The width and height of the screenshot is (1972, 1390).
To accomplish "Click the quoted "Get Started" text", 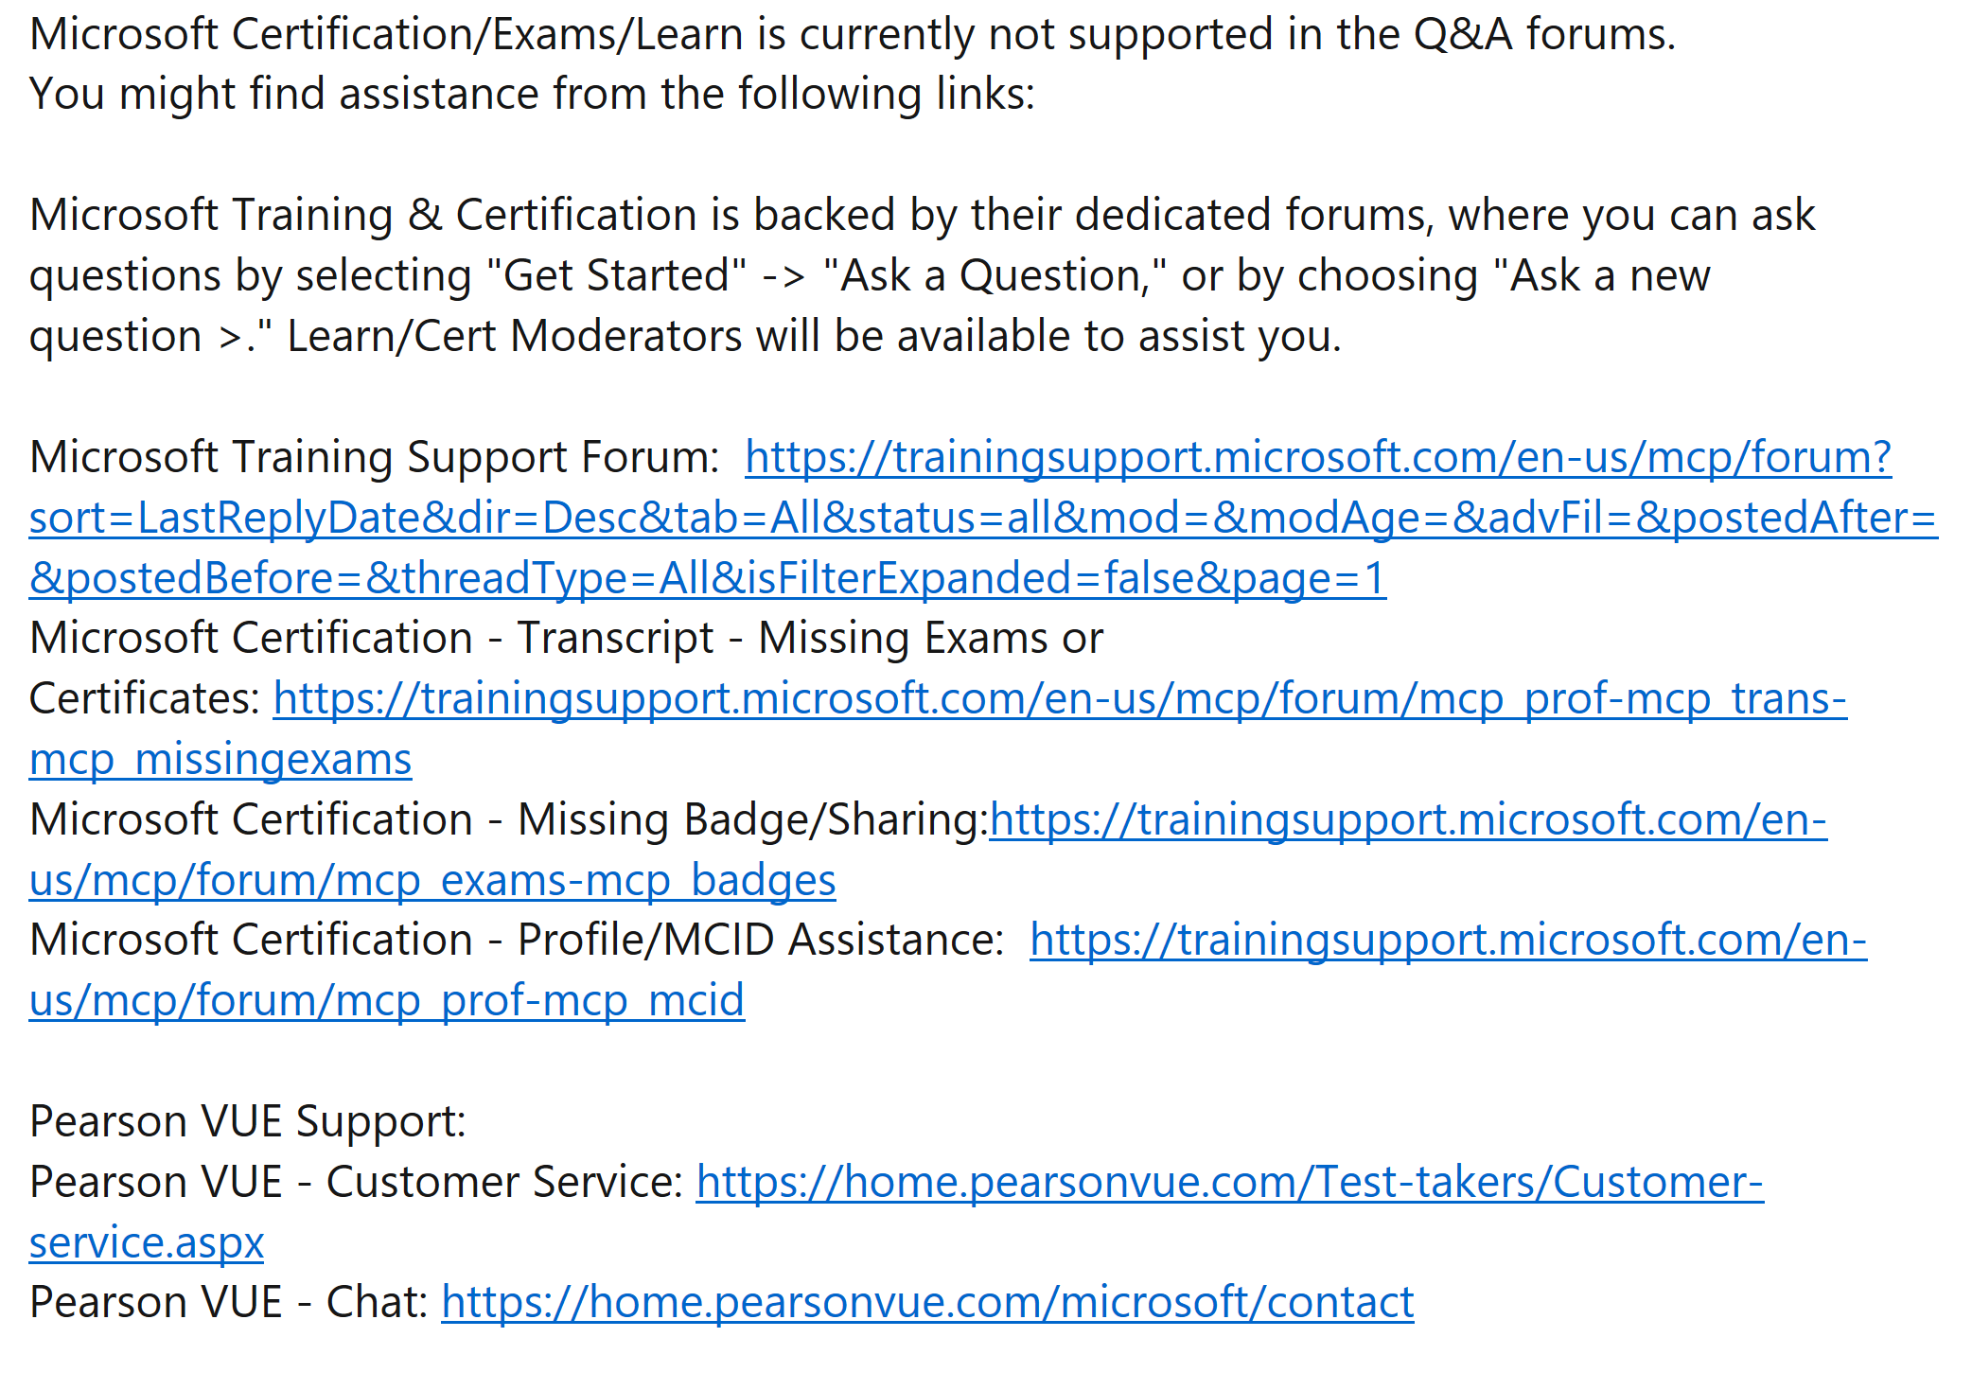I will tap(616, 276).
